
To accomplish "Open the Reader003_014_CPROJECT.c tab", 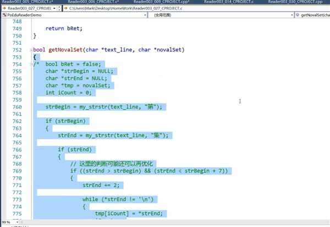I will (x=229, y=2).
